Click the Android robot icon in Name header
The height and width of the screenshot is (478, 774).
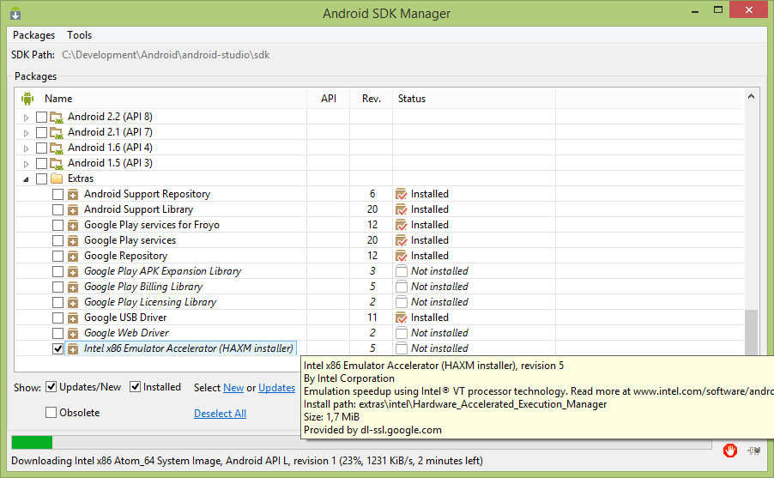click(27, 99)
